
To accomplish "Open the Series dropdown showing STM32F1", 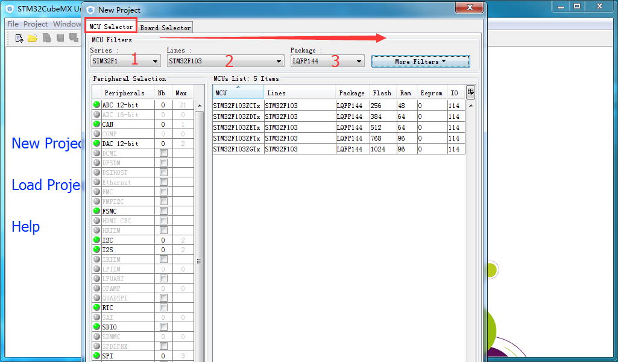I will [125, 61].
